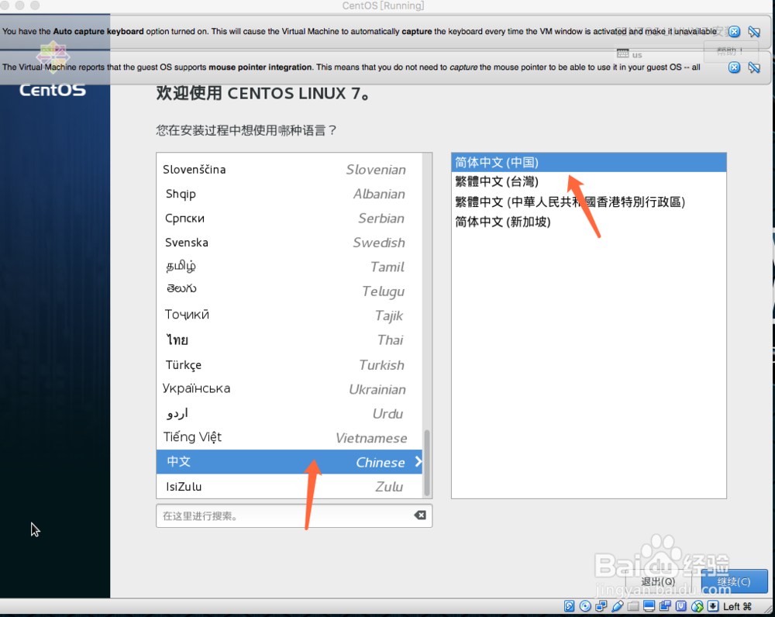
Task: Select the Urdu language row
Action: (289, 413)
